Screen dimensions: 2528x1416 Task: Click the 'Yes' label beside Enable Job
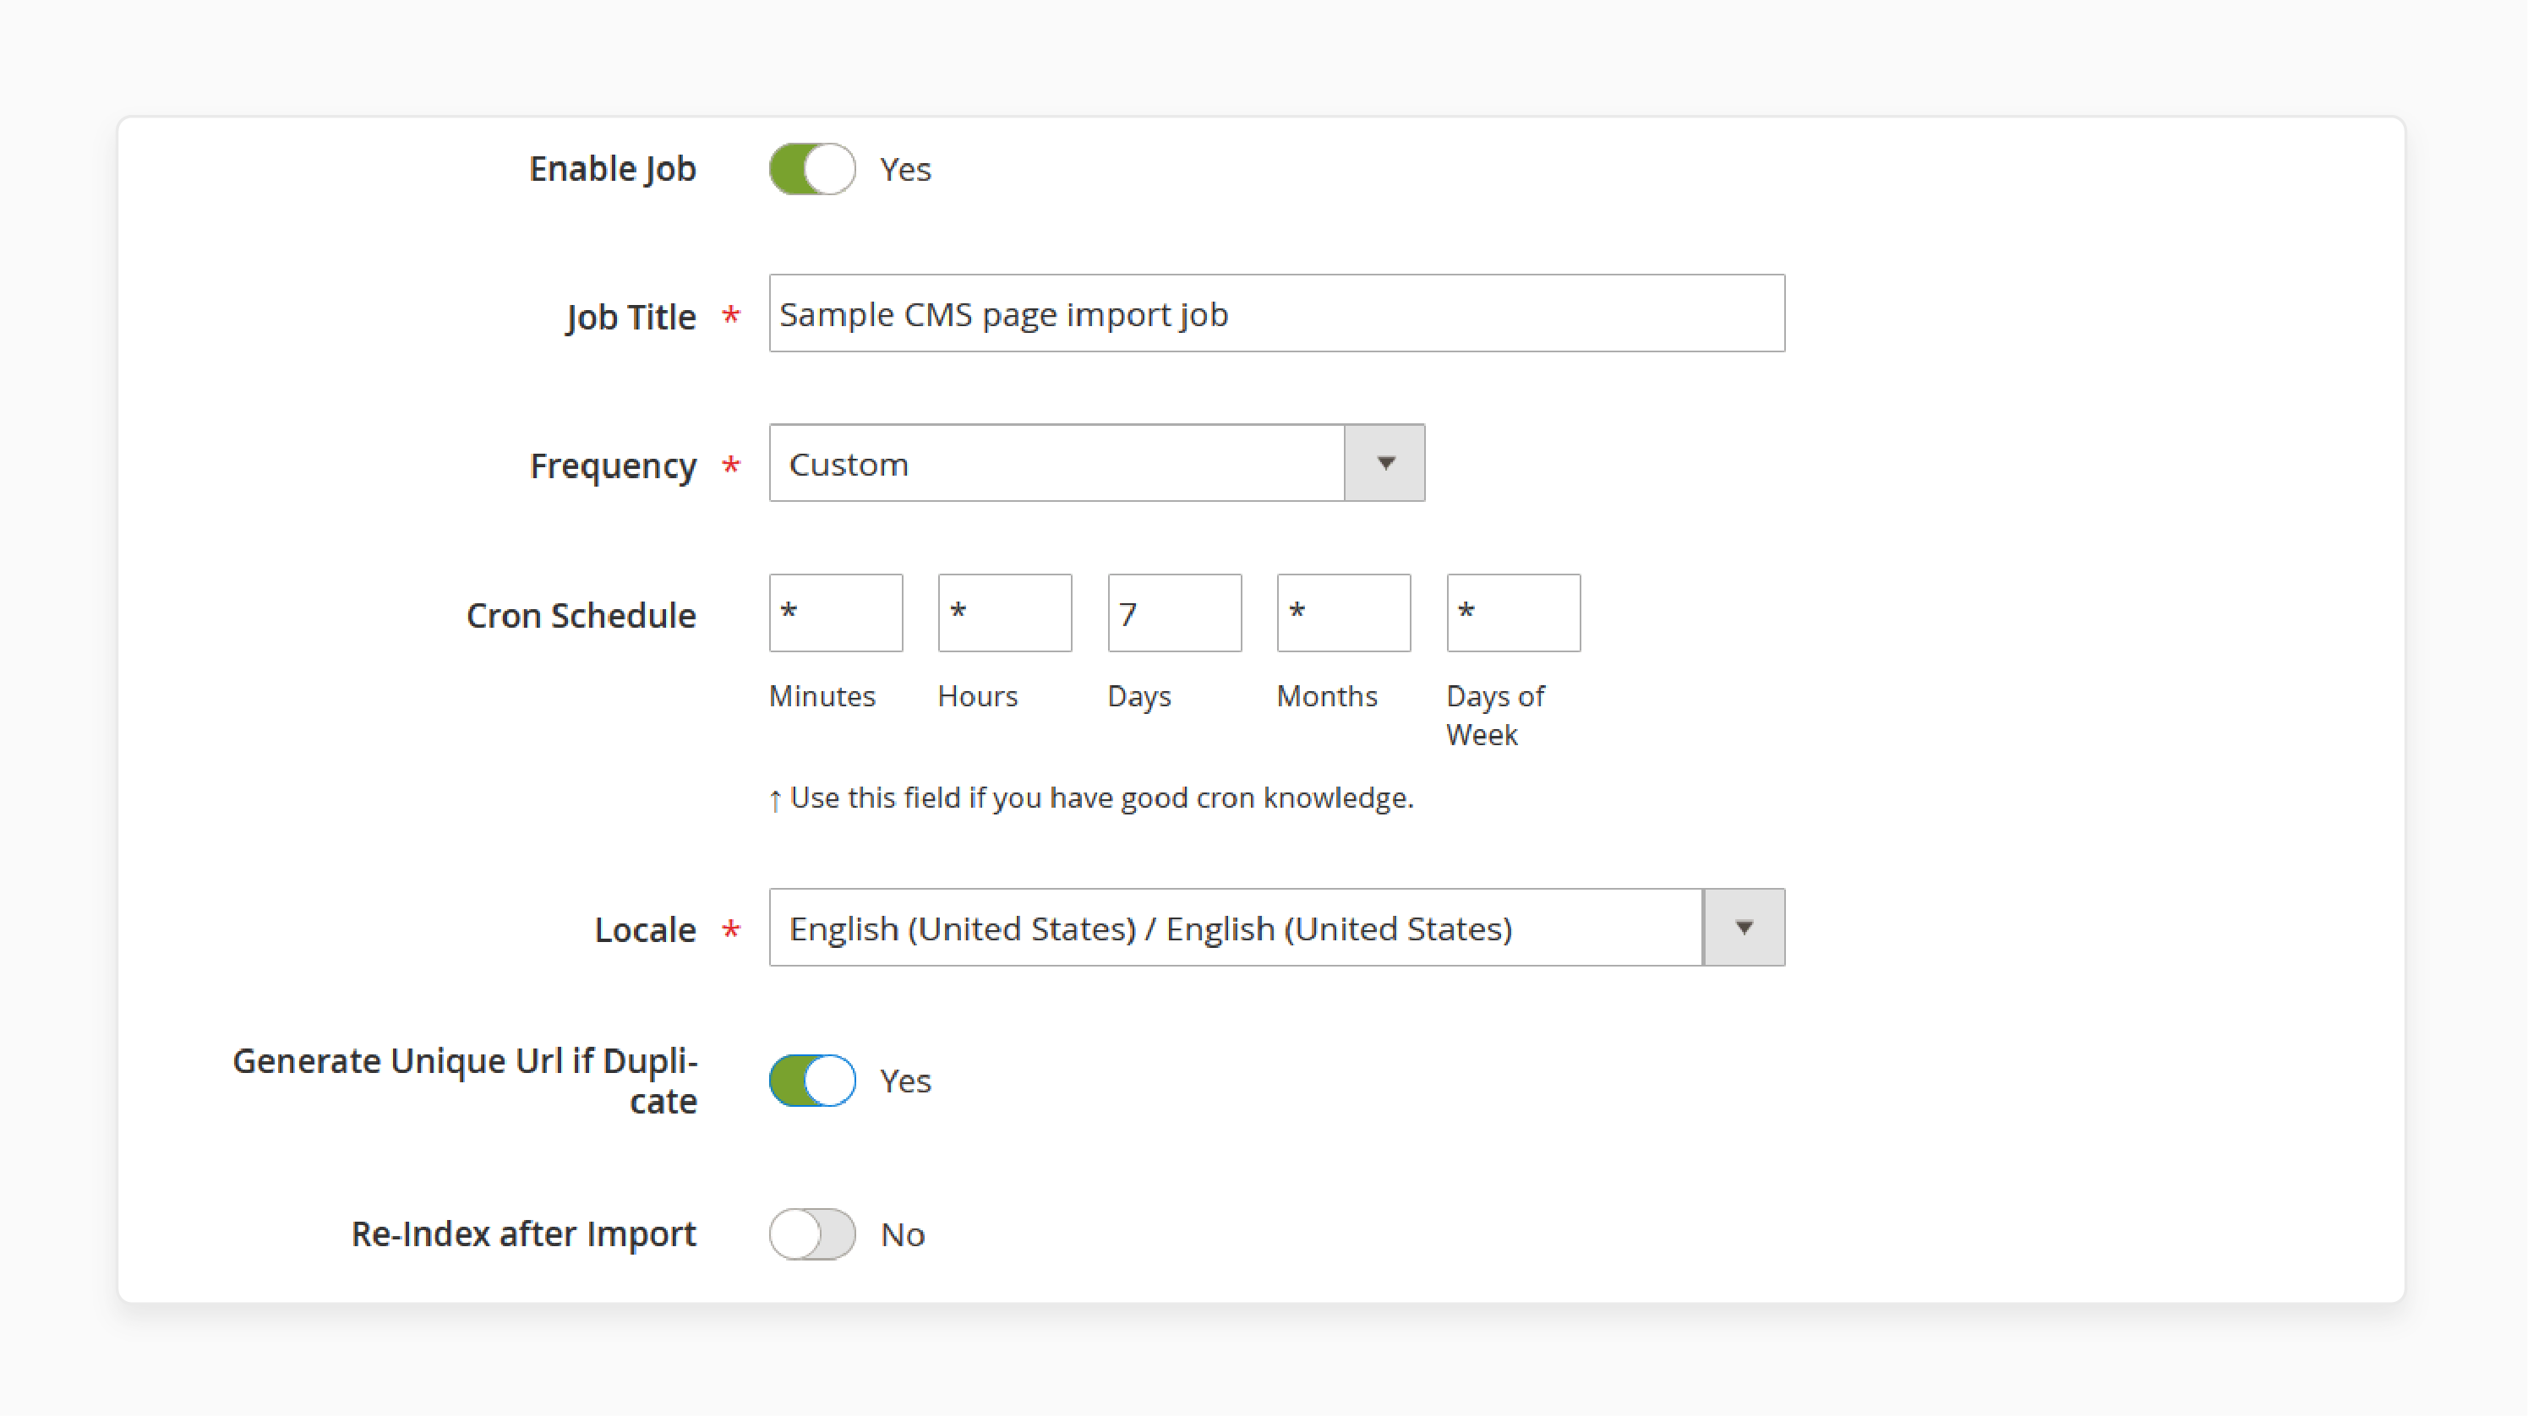pyautogui.click(x=905, y=170)
